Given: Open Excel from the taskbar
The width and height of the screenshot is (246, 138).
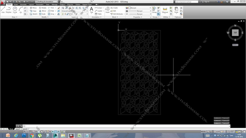Looking at the screenshot, I should tap(79, 135).
